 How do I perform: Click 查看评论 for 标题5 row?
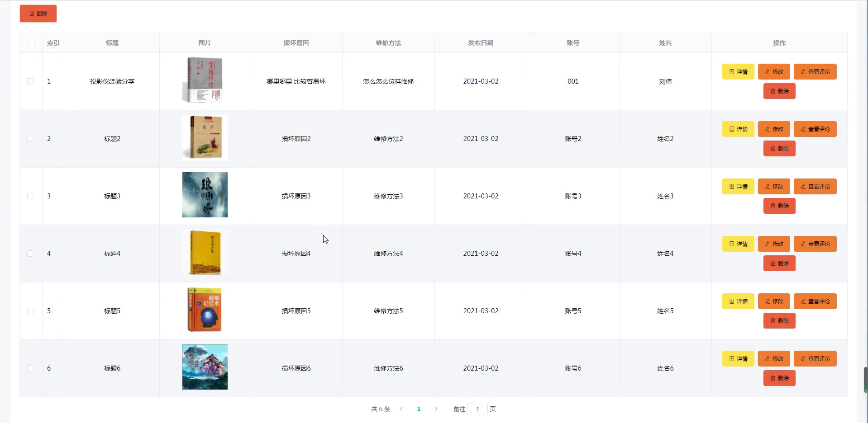tap(815, 301)
